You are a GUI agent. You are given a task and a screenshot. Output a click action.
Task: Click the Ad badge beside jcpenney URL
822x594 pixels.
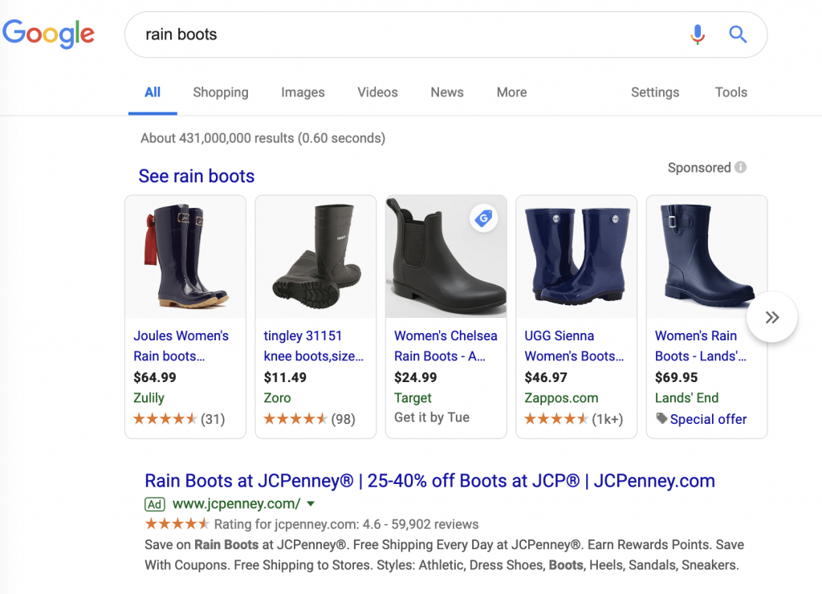tap(155, 504)
